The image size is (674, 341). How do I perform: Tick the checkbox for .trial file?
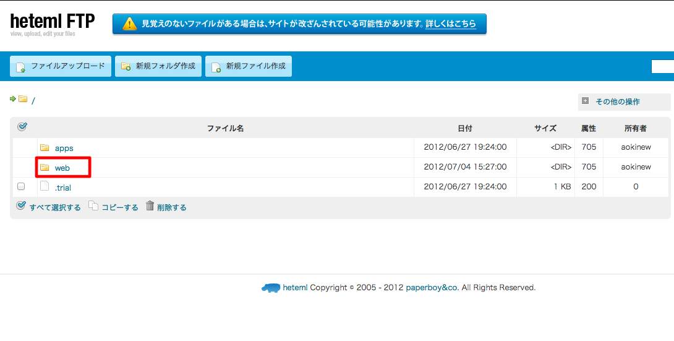21,186
